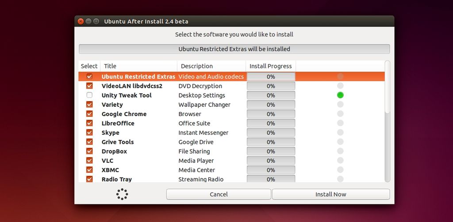
Task: Select the 'Ubuntu Restricted Extras' title
Action: [138, 77]
